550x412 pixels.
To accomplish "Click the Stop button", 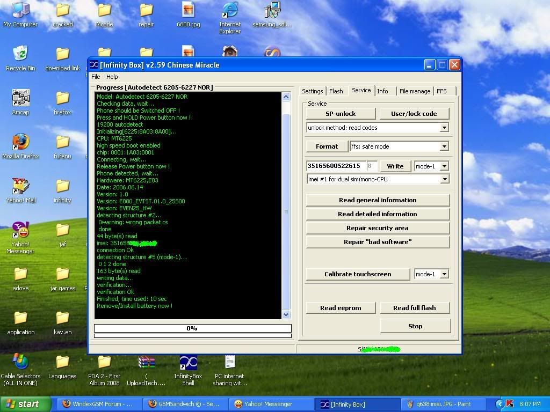I will [415, 326].
